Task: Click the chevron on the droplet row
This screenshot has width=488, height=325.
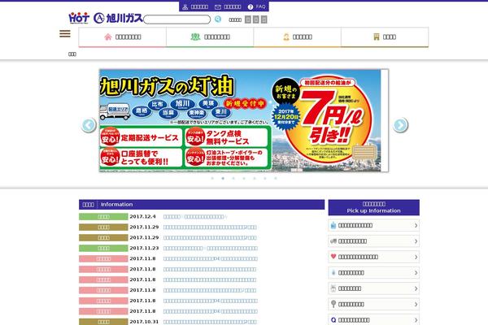Action: pos(416,273)
